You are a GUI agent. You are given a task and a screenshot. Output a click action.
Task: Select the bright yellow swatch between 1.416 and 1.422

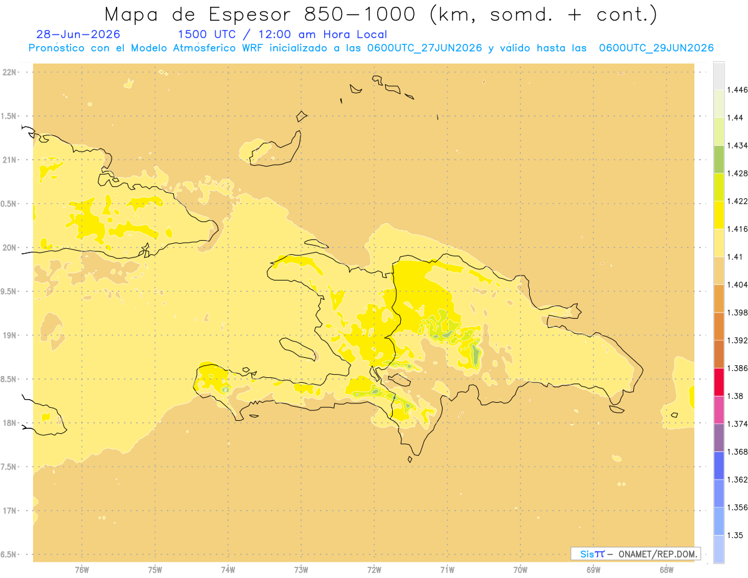(719, 215)
